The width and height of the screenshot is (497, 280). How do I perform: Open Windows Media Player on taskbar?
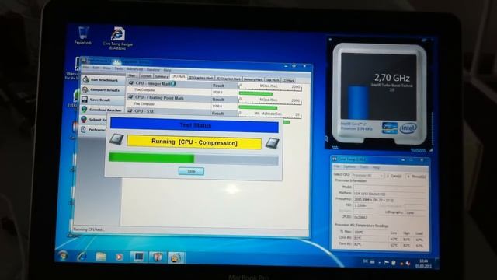click(x=119, y=257)
